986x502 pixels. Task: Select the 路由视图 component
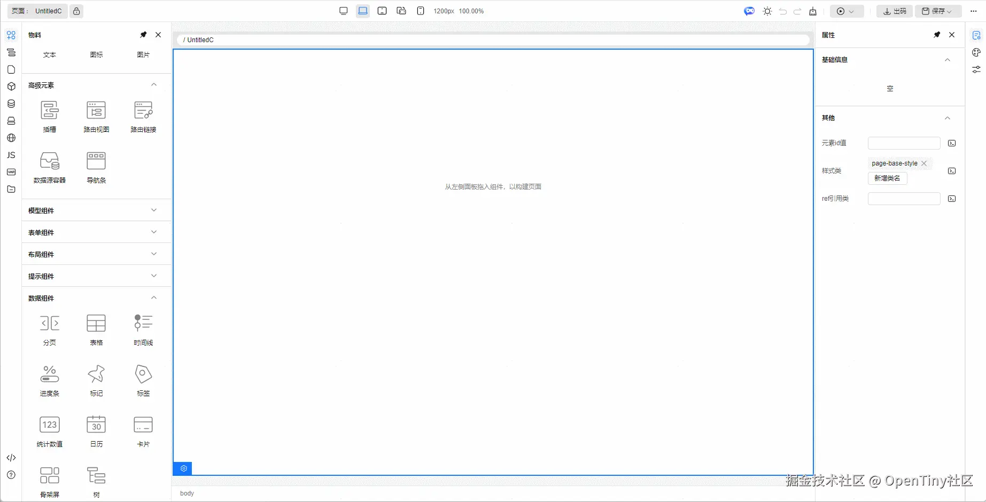coord(96,116)
